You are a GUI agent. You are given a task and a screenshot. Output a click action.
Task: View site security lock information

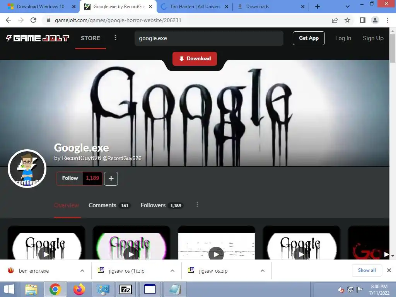(49, 20)
